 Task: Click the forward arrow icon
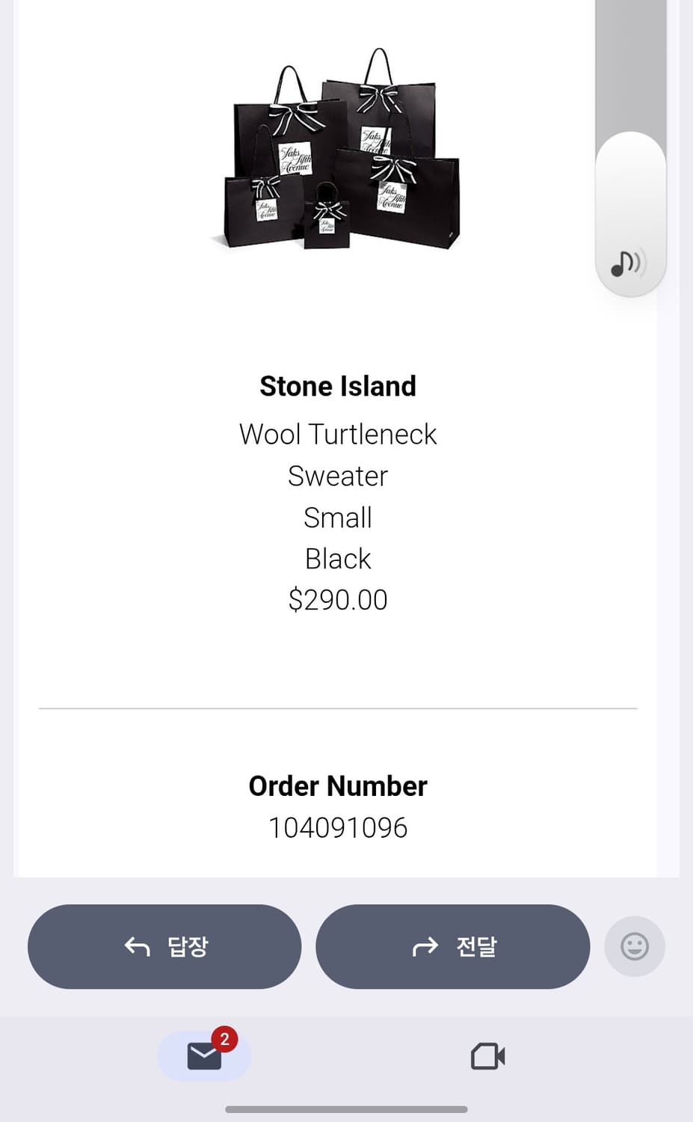pos(425,947)
